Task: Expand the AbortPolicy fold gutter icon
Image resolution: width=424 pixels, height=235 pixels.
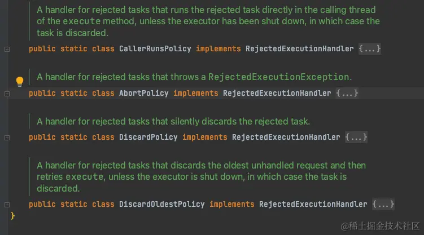Action: [7, 94]
